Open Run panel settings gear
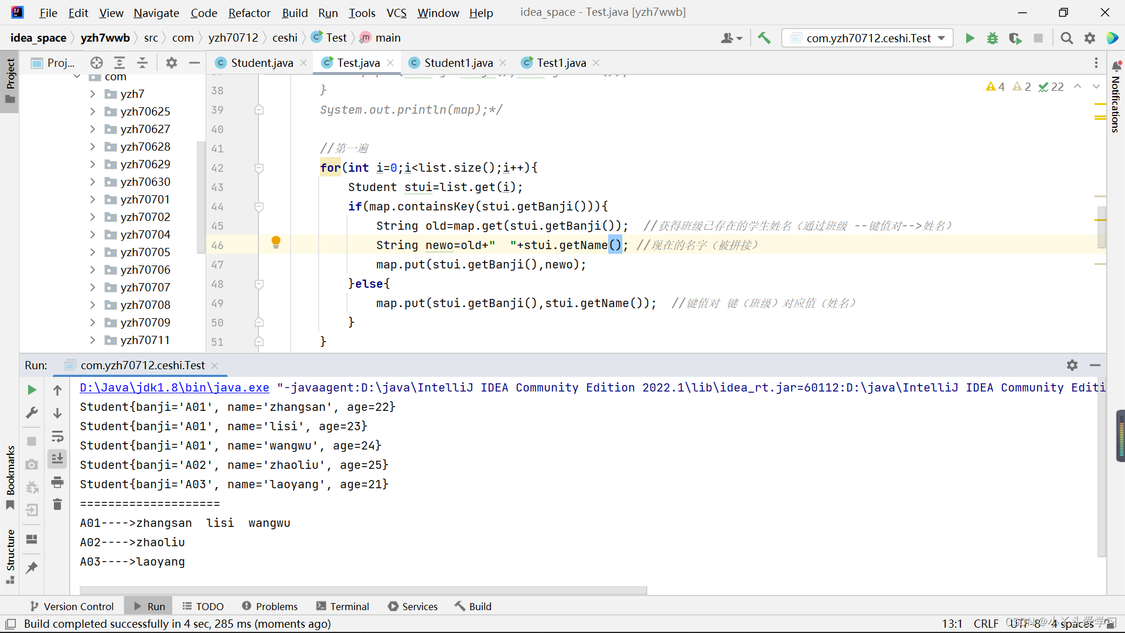Screen dimensions: 1125x633 pyautogui.click(x=1072, y=365)
